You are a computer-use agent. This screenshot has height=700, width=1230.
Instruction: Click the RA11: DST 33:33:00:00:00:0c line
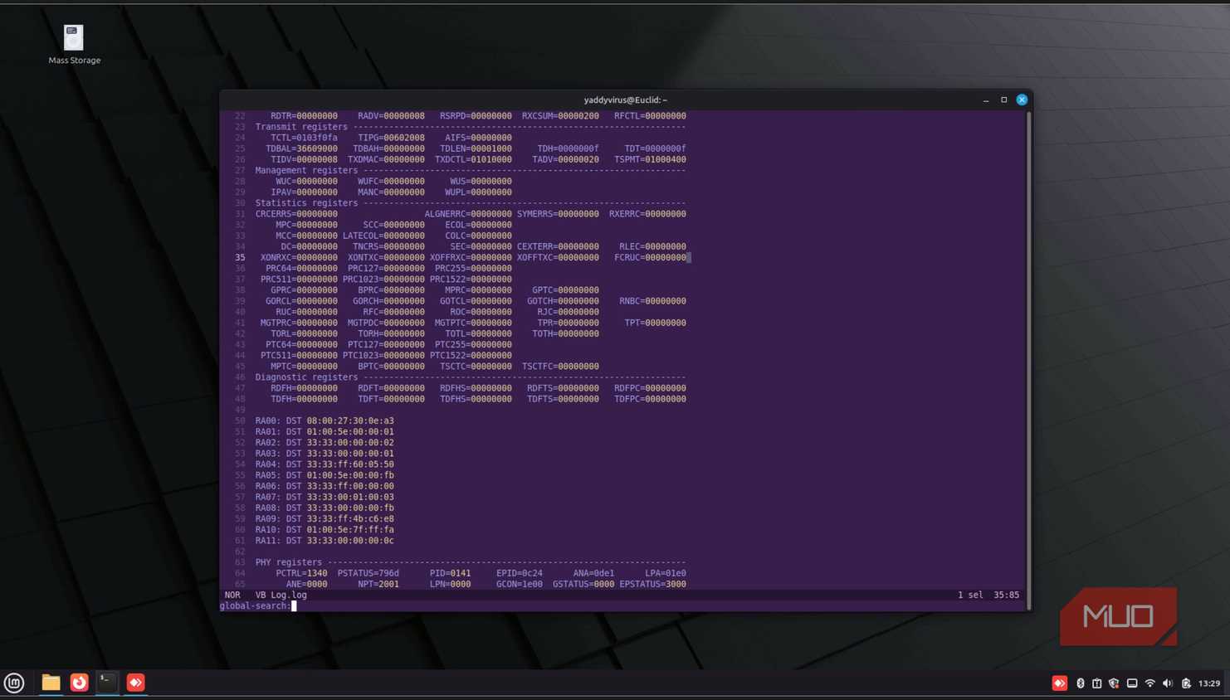coord(325,541)
